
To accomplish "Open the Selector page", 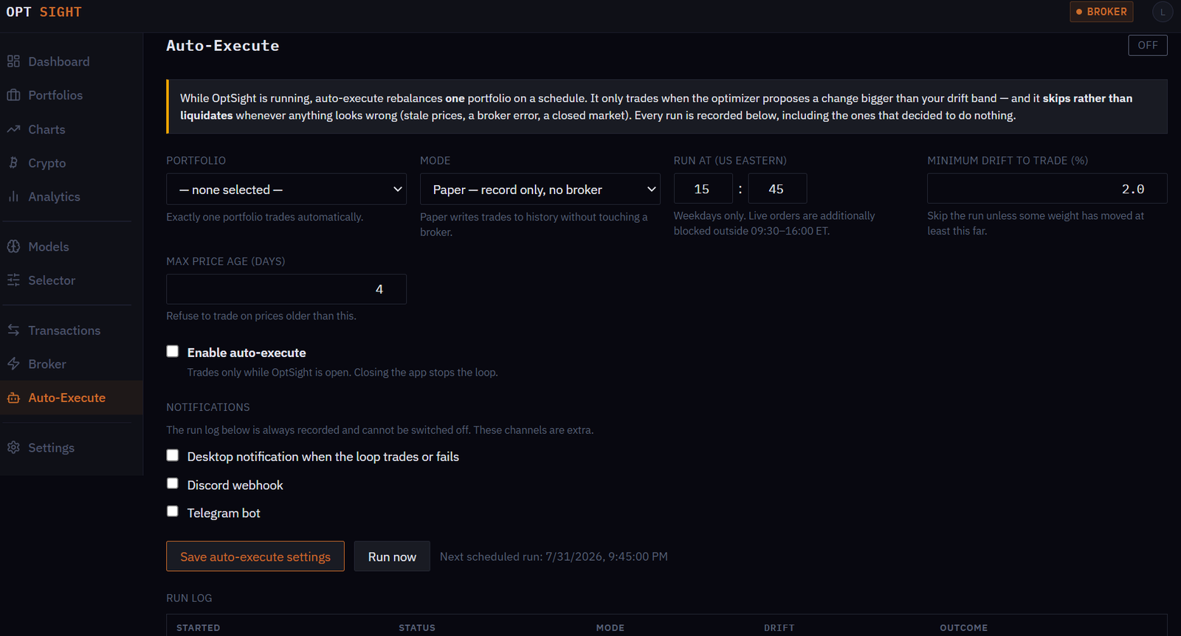I will pos(72,280).
